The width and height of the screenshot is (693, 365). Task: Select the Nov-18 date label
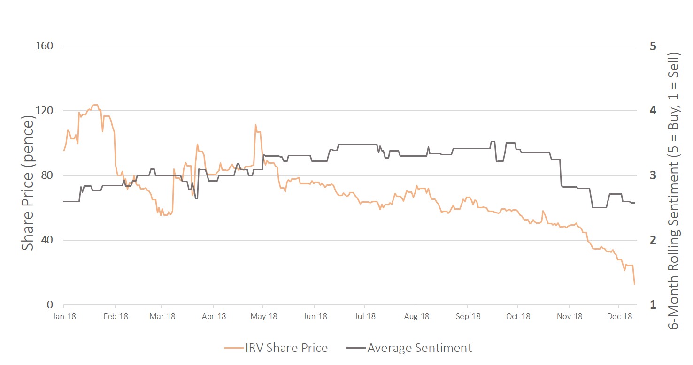coord(570,316)
